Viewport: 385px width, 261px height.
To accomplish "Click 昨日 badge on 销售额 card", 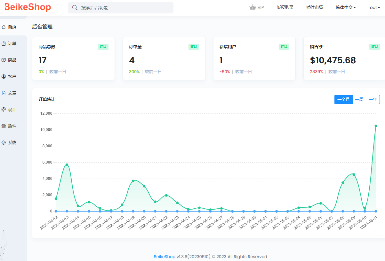I will 374,47.
